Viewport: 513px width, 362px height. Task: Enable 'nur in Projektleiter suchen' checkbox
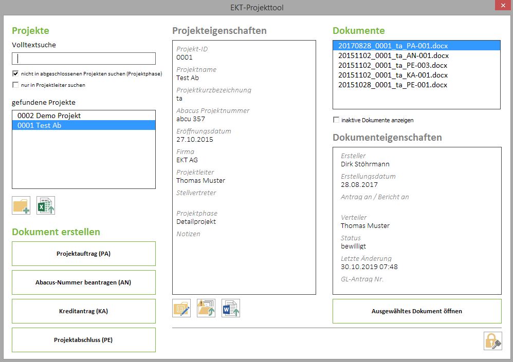click(15, 85)
